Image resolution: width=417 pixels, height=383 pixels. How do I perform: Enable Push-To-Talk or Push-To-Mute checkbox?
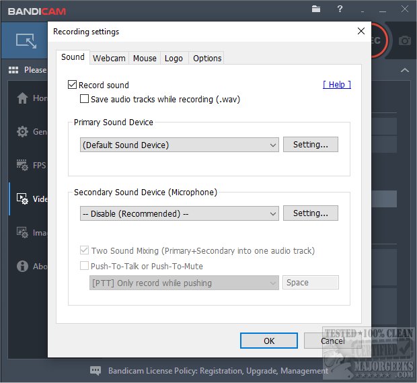(84, 266)
